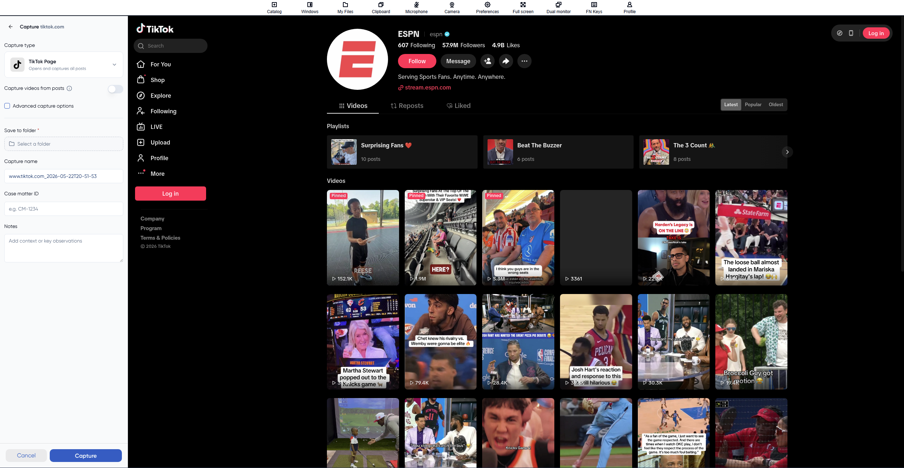The width and height of the screenshot is (904, 468).
Task: Sort videos by Oldest
Action: (776, 105)
